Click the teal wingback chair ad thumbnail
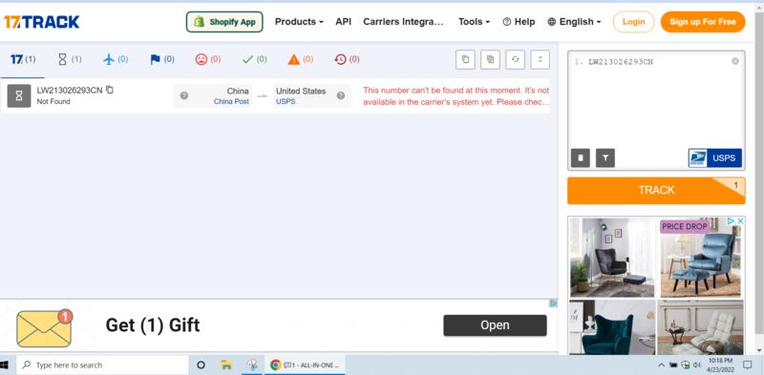 [x=612, y=327]
